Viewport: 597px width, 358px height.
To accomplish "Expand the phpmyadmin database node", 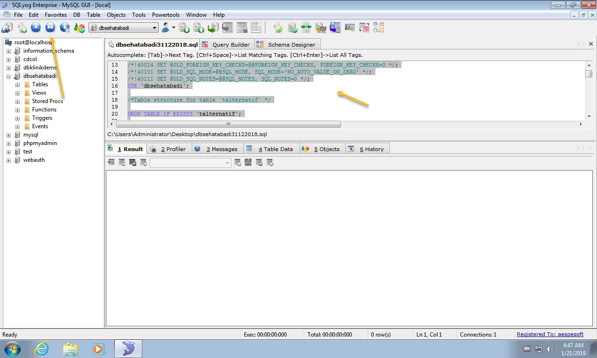I will [8, 143].
